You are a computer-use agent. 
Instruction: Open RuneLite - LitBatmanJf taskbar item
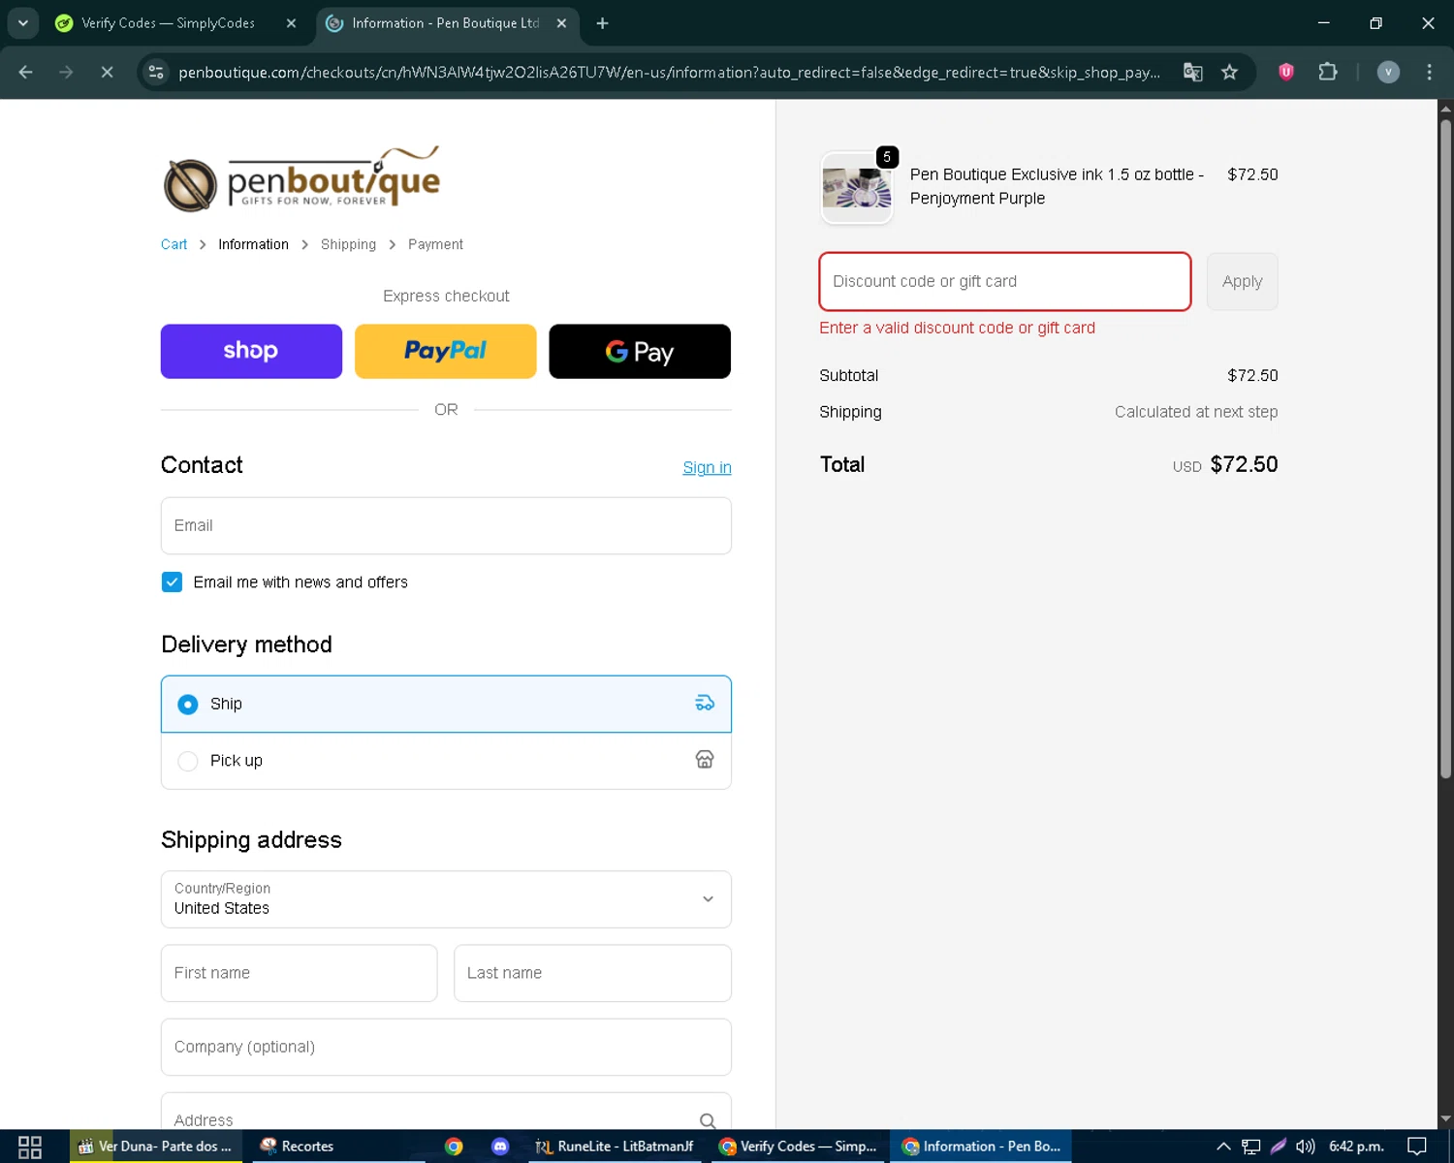pos(616,1147)
